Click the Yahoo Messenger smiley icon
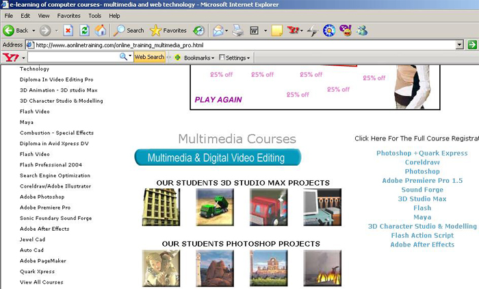 (x=346, y=31)
